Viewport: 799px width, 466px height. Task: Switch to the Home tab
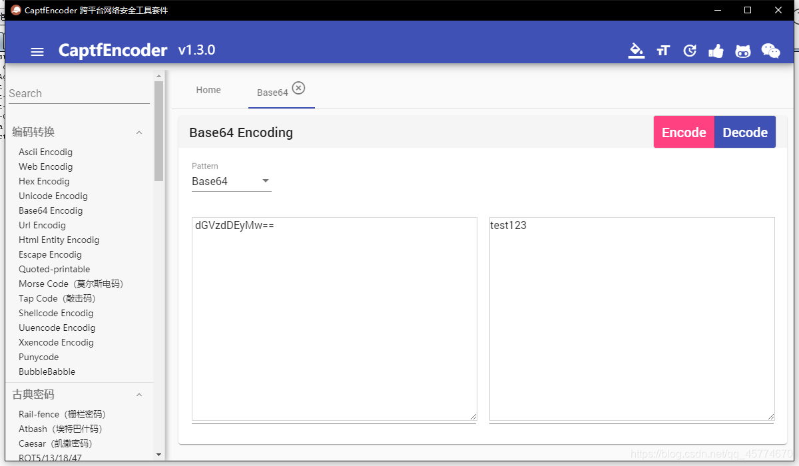[208, 90]
